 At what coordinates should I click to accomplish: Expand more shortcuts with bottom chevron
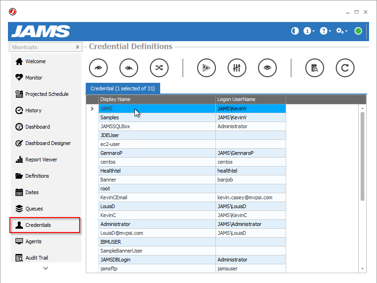46,268
